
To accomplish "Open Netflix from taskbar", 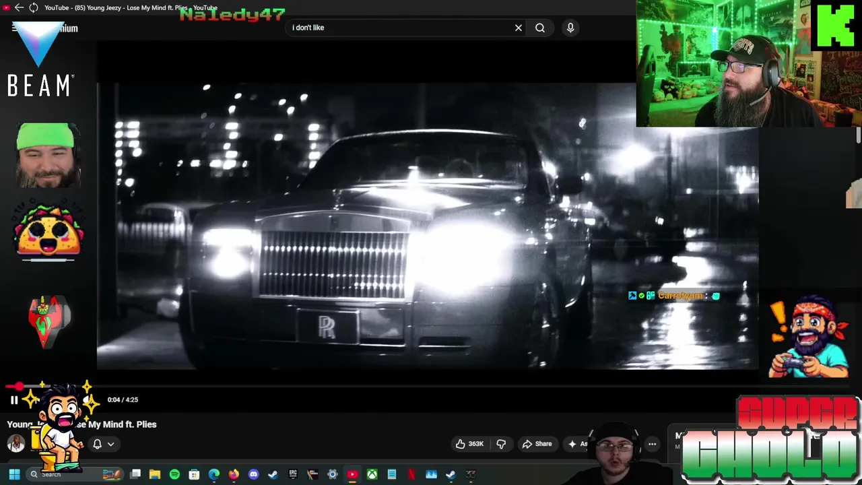I will point(411,474).
